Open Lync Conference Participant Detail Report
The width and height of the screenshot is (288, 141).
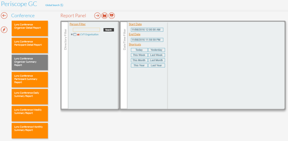point(30,45)
